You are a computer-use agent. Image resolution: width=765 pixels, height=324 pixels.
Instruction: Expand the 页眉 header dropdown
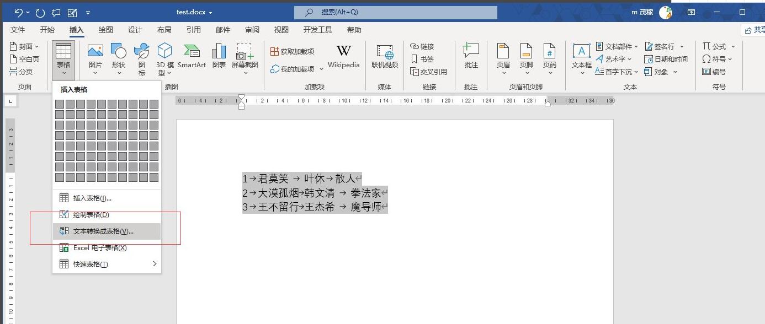(503, 73)
